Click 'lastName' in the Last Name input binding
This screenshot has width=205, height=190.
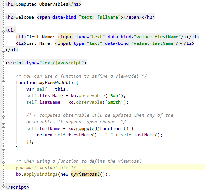pos(163,43)
